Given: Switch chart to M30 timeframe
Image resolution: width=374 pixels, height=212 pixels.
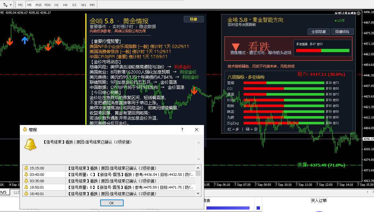Looking at the screenshot, I should tap(47, 5).
